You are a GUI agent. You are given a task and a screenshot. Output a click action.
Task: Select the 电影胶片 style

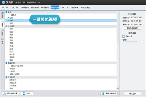coord(13,80)
